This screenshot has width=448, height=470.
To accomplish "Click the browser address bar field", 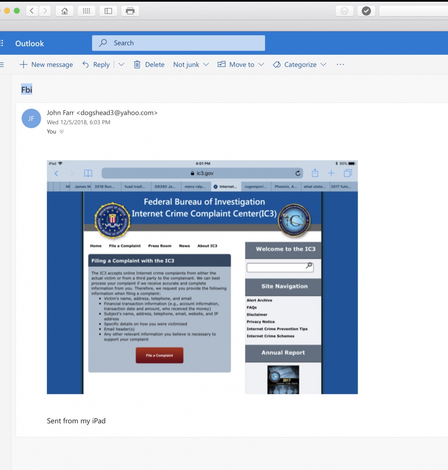I will click(414, 11).
